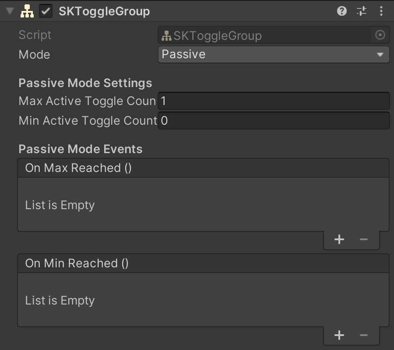This screenshot has height=350, width=394.
Task: Remove listener from On Min Reached
Action: pos(363,335)
